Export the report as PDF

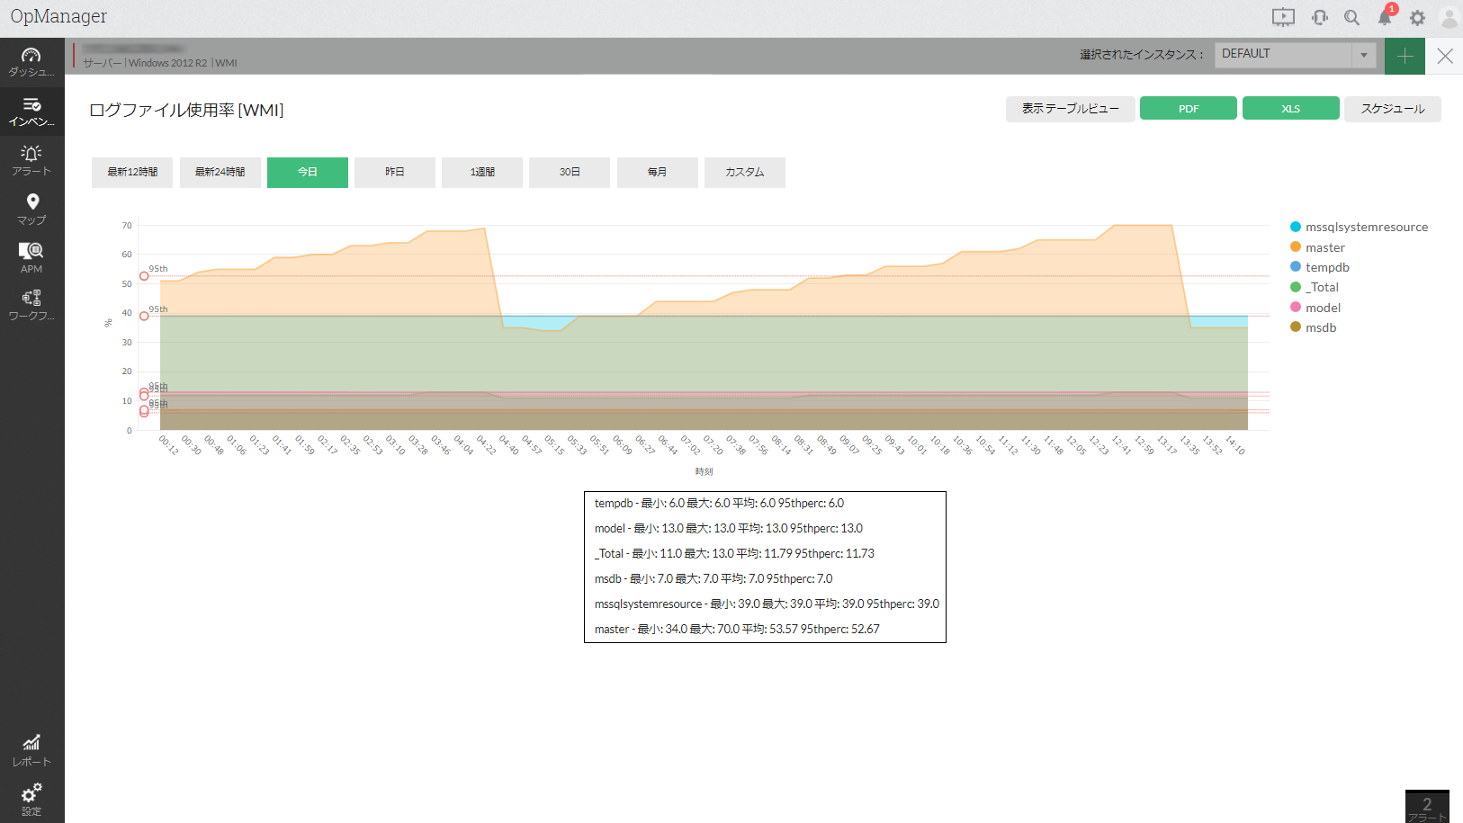pyautogui.click(x=1188, y=108)
